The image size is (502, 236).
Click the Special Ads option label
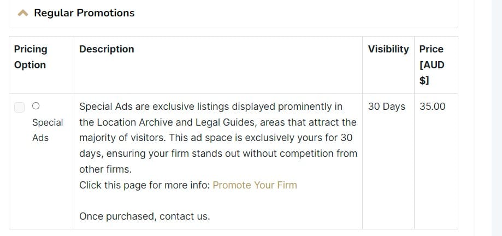point(48,130)
